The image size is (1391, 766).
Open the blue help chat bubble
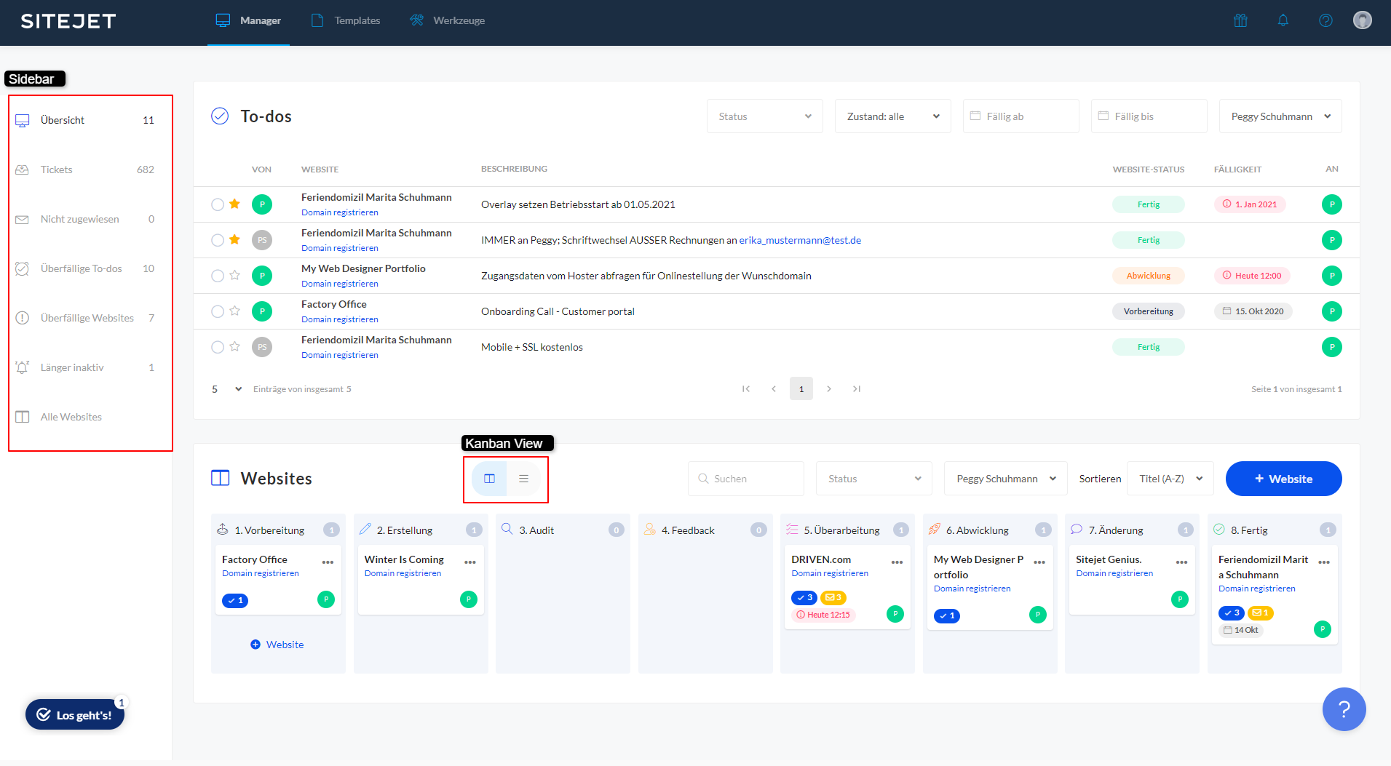pyautogui.click(x=1344, y=709)
